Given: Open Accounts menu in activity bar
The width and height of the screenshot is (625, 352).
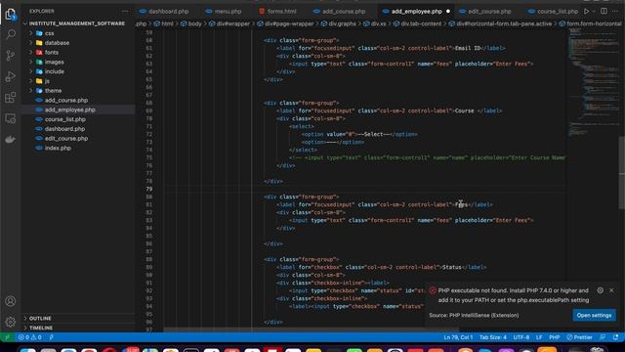Looking at the screenshot, I should (x=11, y=301).
